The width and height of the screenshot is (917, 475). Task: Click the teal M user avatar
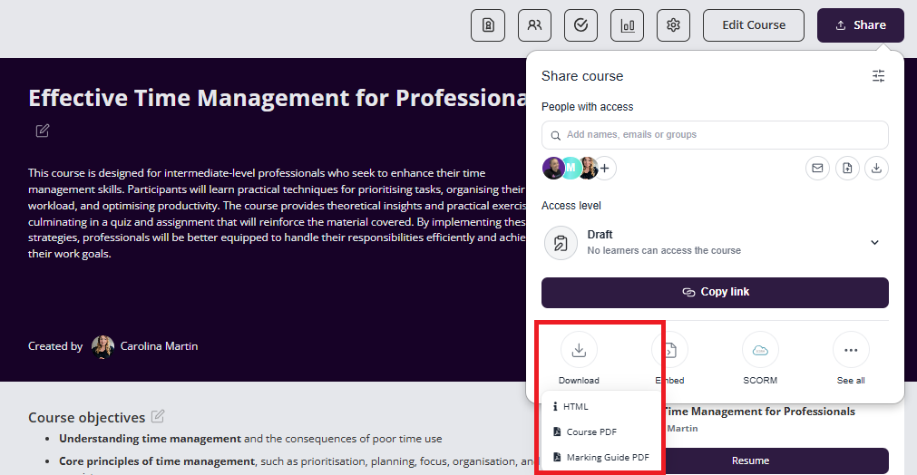coord(571,169)
